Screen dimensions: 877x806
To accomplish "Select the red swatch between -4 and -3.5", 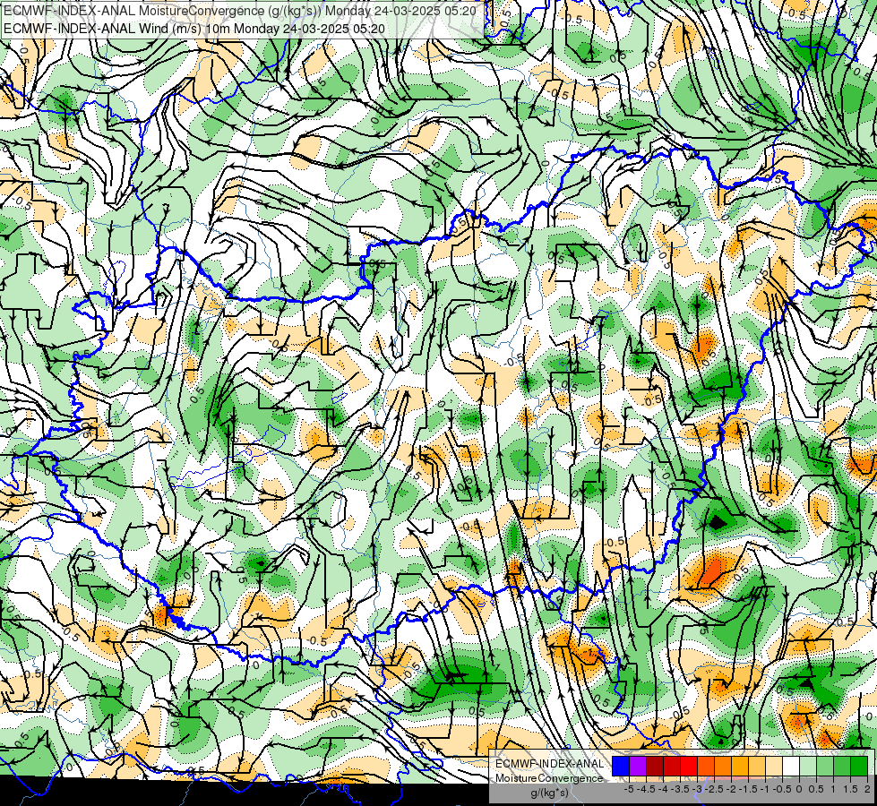I will coord(672,766).
